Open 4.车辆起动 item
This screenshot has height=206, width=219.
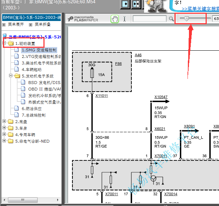tap(31, 70)
